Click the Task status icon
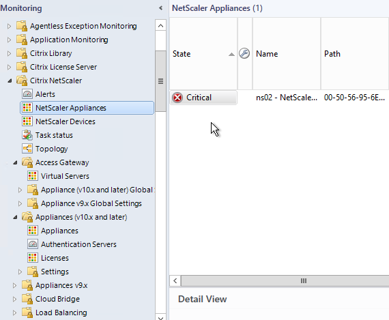This screenshot has height=320, width=389. (x=27, y=135)
